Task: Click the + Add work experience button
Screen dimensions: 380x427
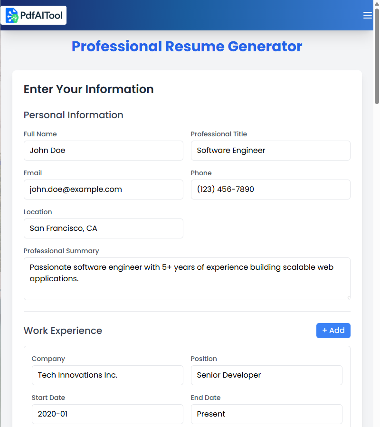Action: click(333, 331)
